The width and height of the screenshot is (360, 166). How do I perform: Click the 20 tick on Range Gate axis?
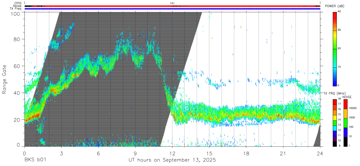click(x=17, y=120)
